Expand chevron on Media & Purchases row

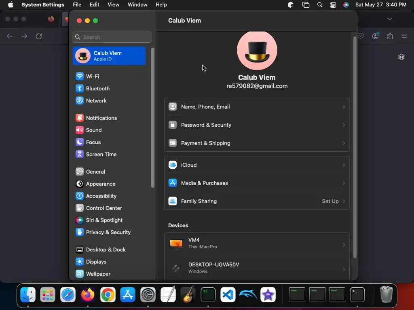(344, 183)
